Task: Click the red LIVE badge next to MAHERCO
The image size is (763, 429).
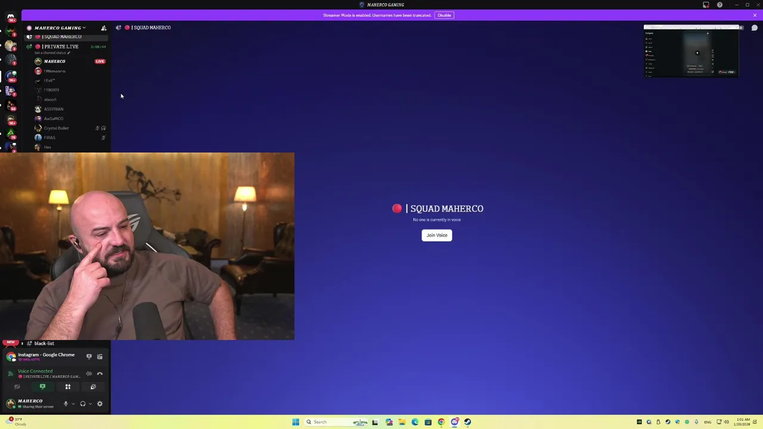Action: tap(100, 61)
